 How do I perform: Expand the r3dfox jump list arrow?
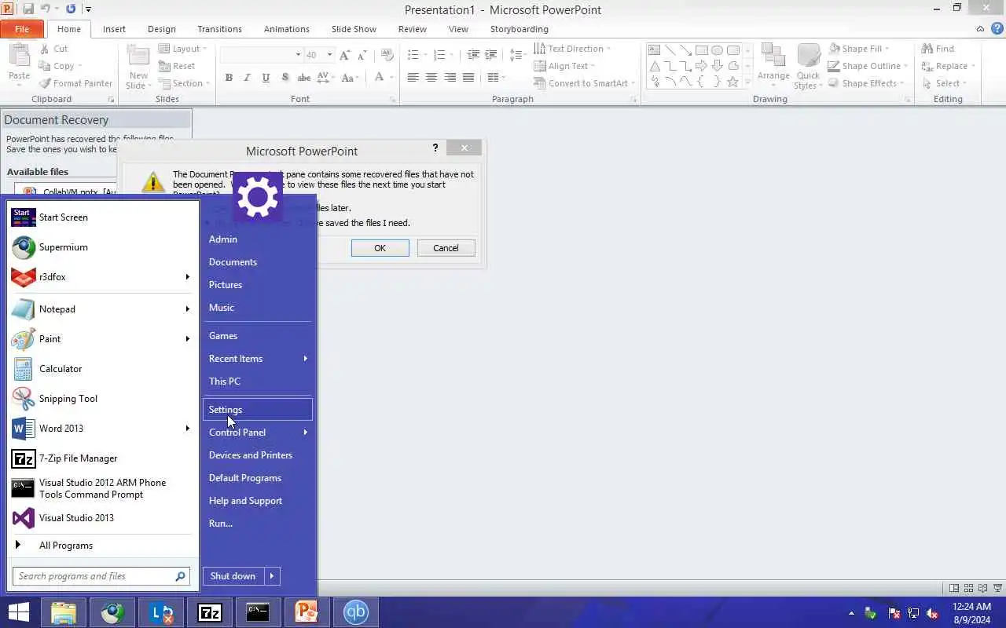[x=187, y=277]
